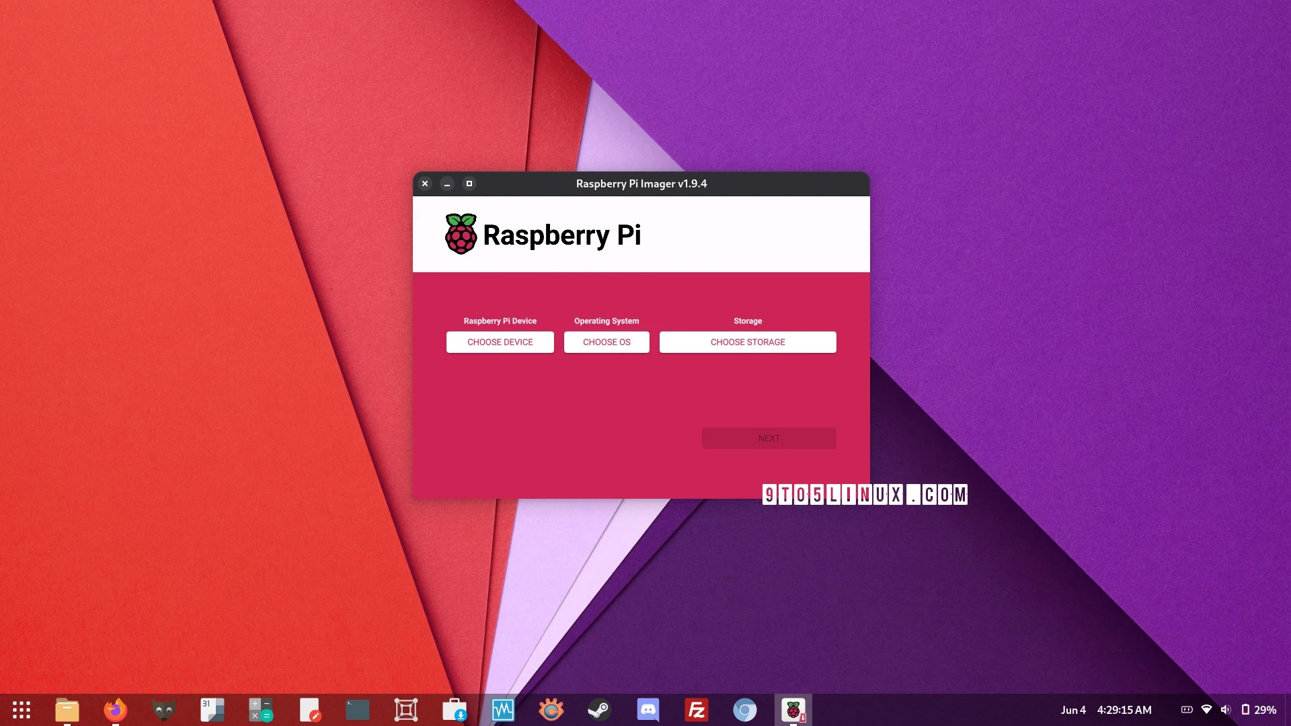This screenshot has width=1291, height=726.
Task: Open Discord from the taskbar
Action: [x=648, y=710]
